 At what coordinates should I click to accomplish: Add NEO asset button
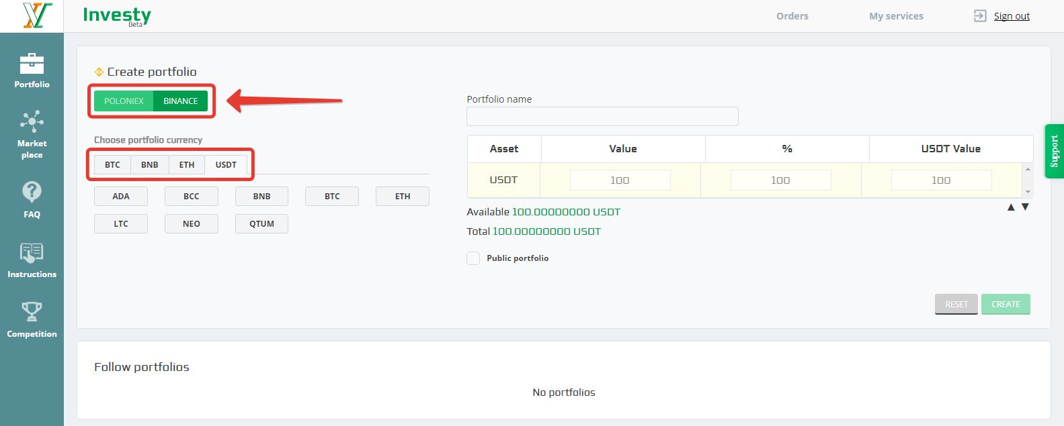192,224
